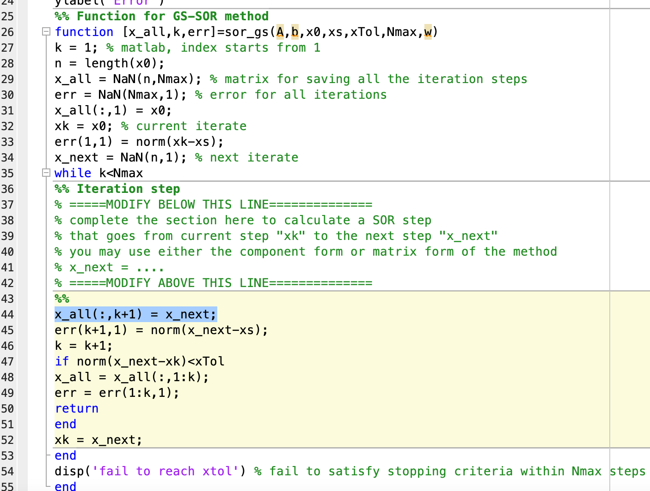Click the highlighted parameter w
Viewport: 650px width, 491px height.
(x=429, y=32)
